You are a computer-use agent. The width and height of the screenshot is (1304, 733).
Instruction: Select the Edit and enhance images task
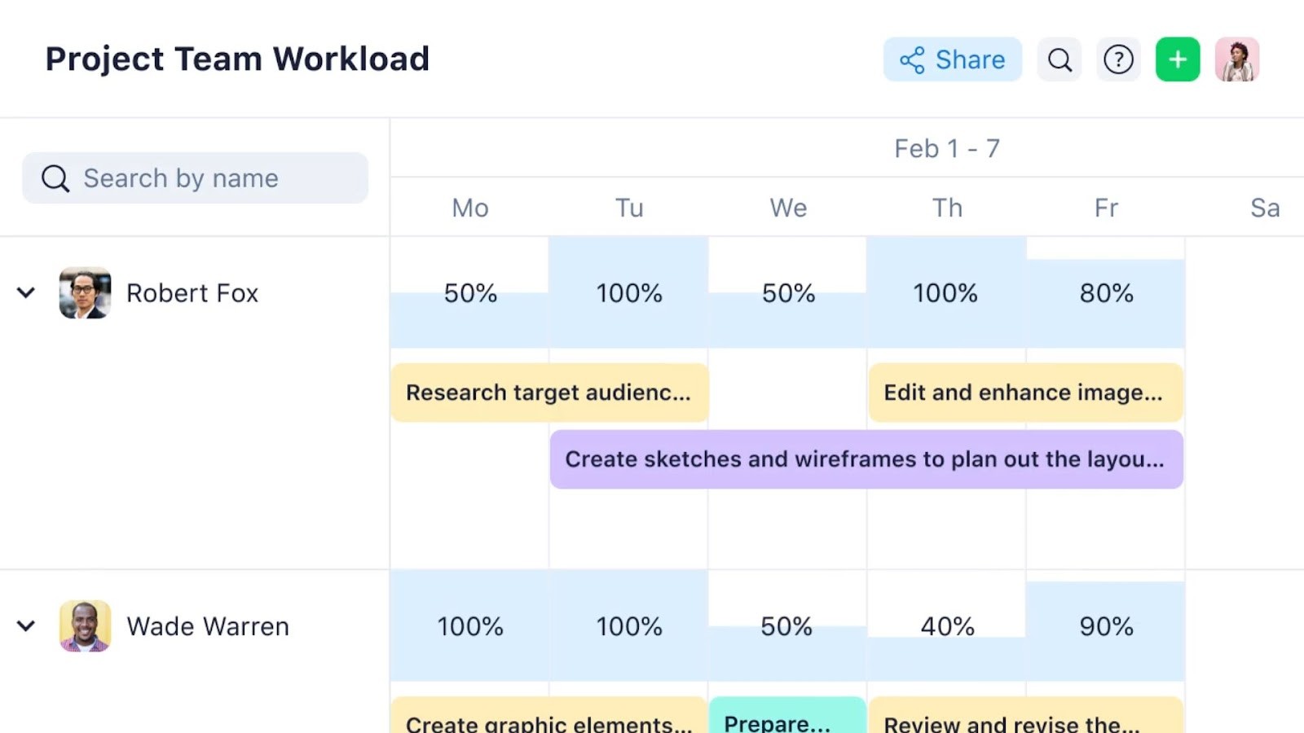pos(1025,392)
